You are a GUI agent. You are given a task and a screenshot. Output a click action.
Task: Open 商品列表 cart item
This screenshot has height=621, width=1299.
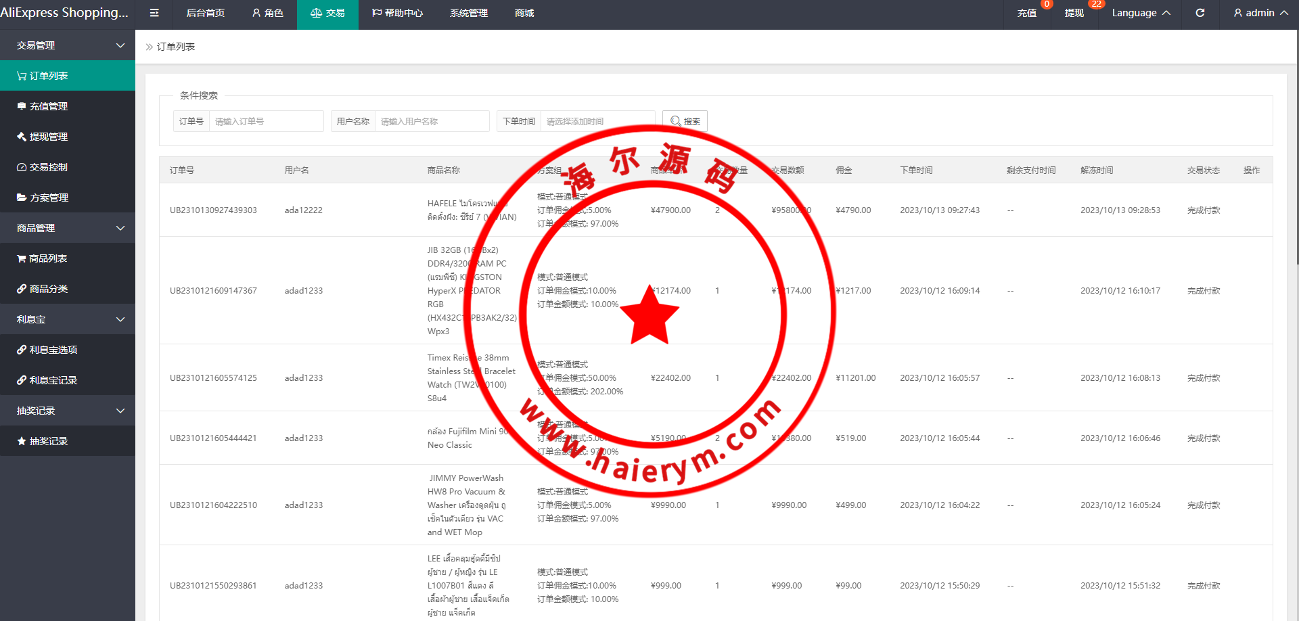pyautogui.click(x=68, y=258)
